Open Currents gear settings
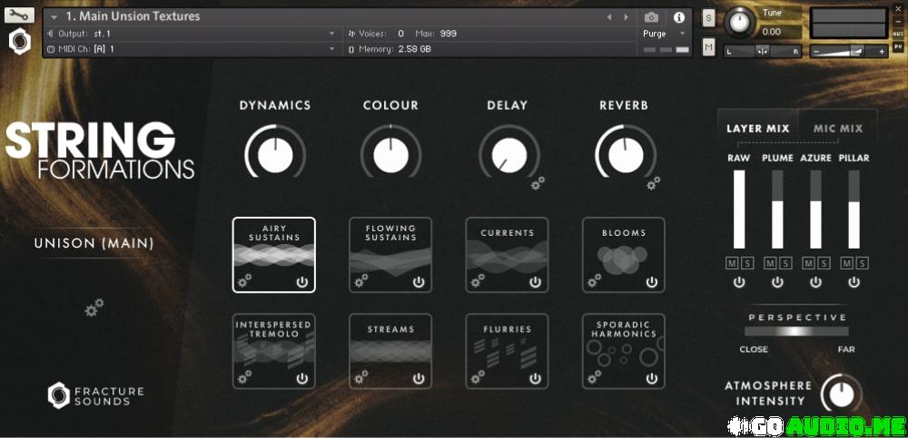 (478, 281)
